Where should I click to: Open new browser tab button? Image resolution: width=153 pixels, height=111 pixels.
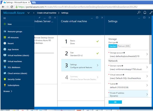pos(34,3)
